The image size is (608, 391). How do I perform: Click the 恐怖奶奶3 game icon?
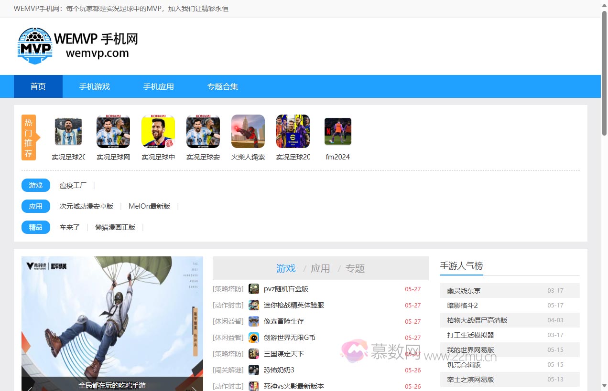click(253, 370)
